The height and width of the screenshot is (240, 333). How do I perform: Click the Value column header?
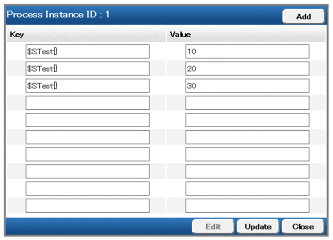178,35
